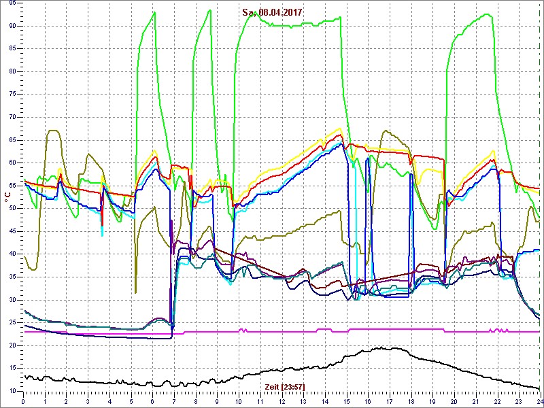Select the 80 tick label on temperature axis
This screenshot has width=544, height=408.
tap(12, 72)
